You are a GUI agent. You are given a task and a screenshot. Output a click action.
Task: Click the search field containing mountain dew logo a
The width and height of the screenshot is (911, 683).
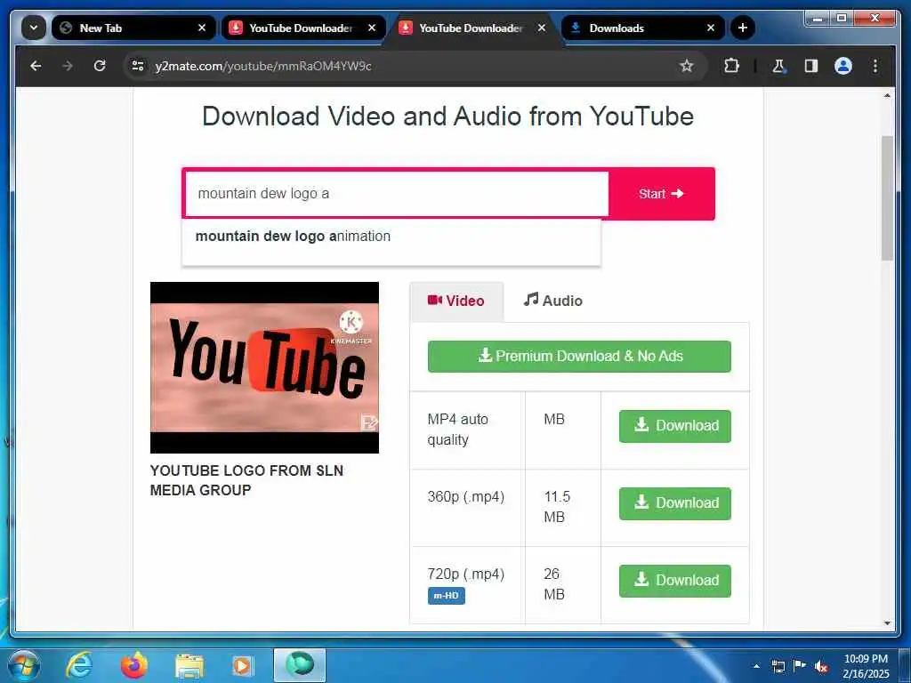pos(396,193)
